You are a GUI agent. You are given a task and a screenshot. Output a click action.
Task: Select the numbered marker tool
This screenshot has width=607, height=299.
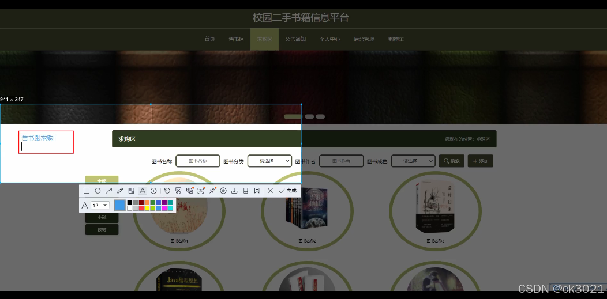pyautogui.click(x=153, y=191)
